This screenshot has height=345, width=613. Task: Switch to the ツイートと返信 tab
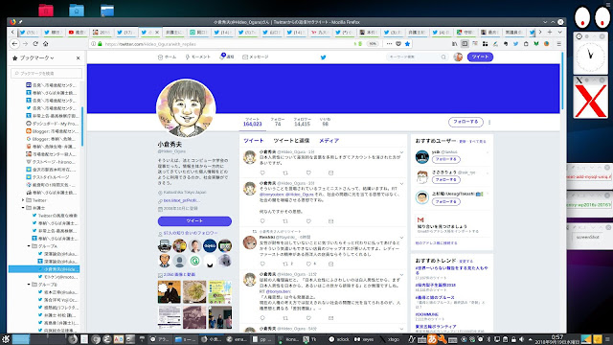[x=291, y=141]
